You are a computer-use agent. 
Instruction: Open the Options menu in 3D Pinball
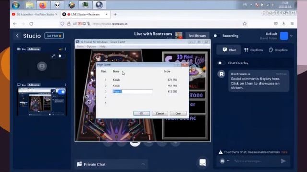[x=92, y=46]
